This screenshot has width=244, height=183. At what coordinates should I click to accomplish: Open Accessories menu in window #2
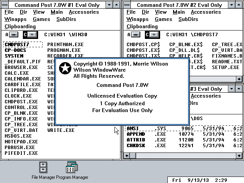coord(206,12)
